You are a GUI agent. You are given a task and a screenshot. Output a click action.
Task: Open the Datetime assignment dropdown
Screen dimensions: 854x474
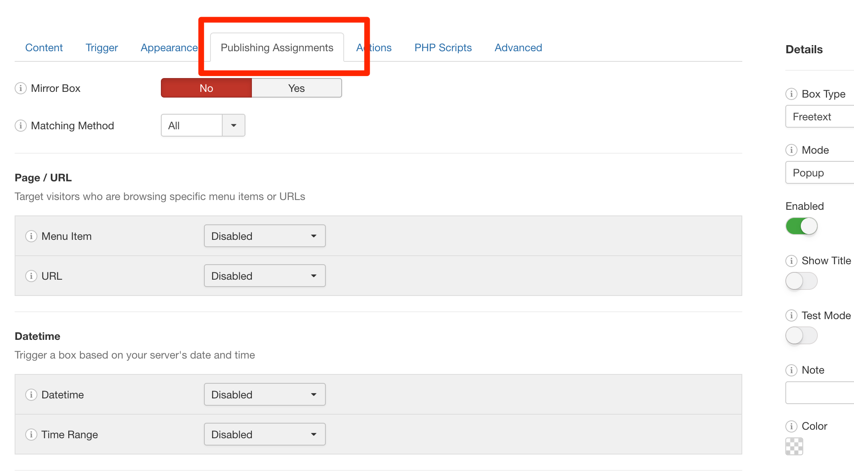(x=264, y=395)
